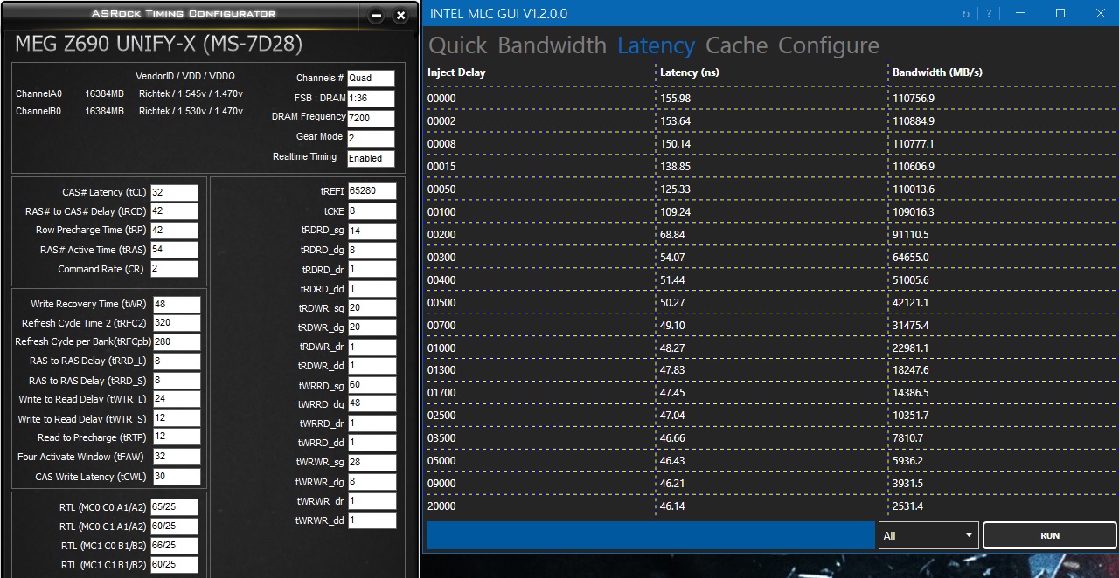Image resolution: width=1119 pixels, height=578 pixels.
Task: Click the Gear Mode value field
Action: pyautogui.click(x=371, y=139)
